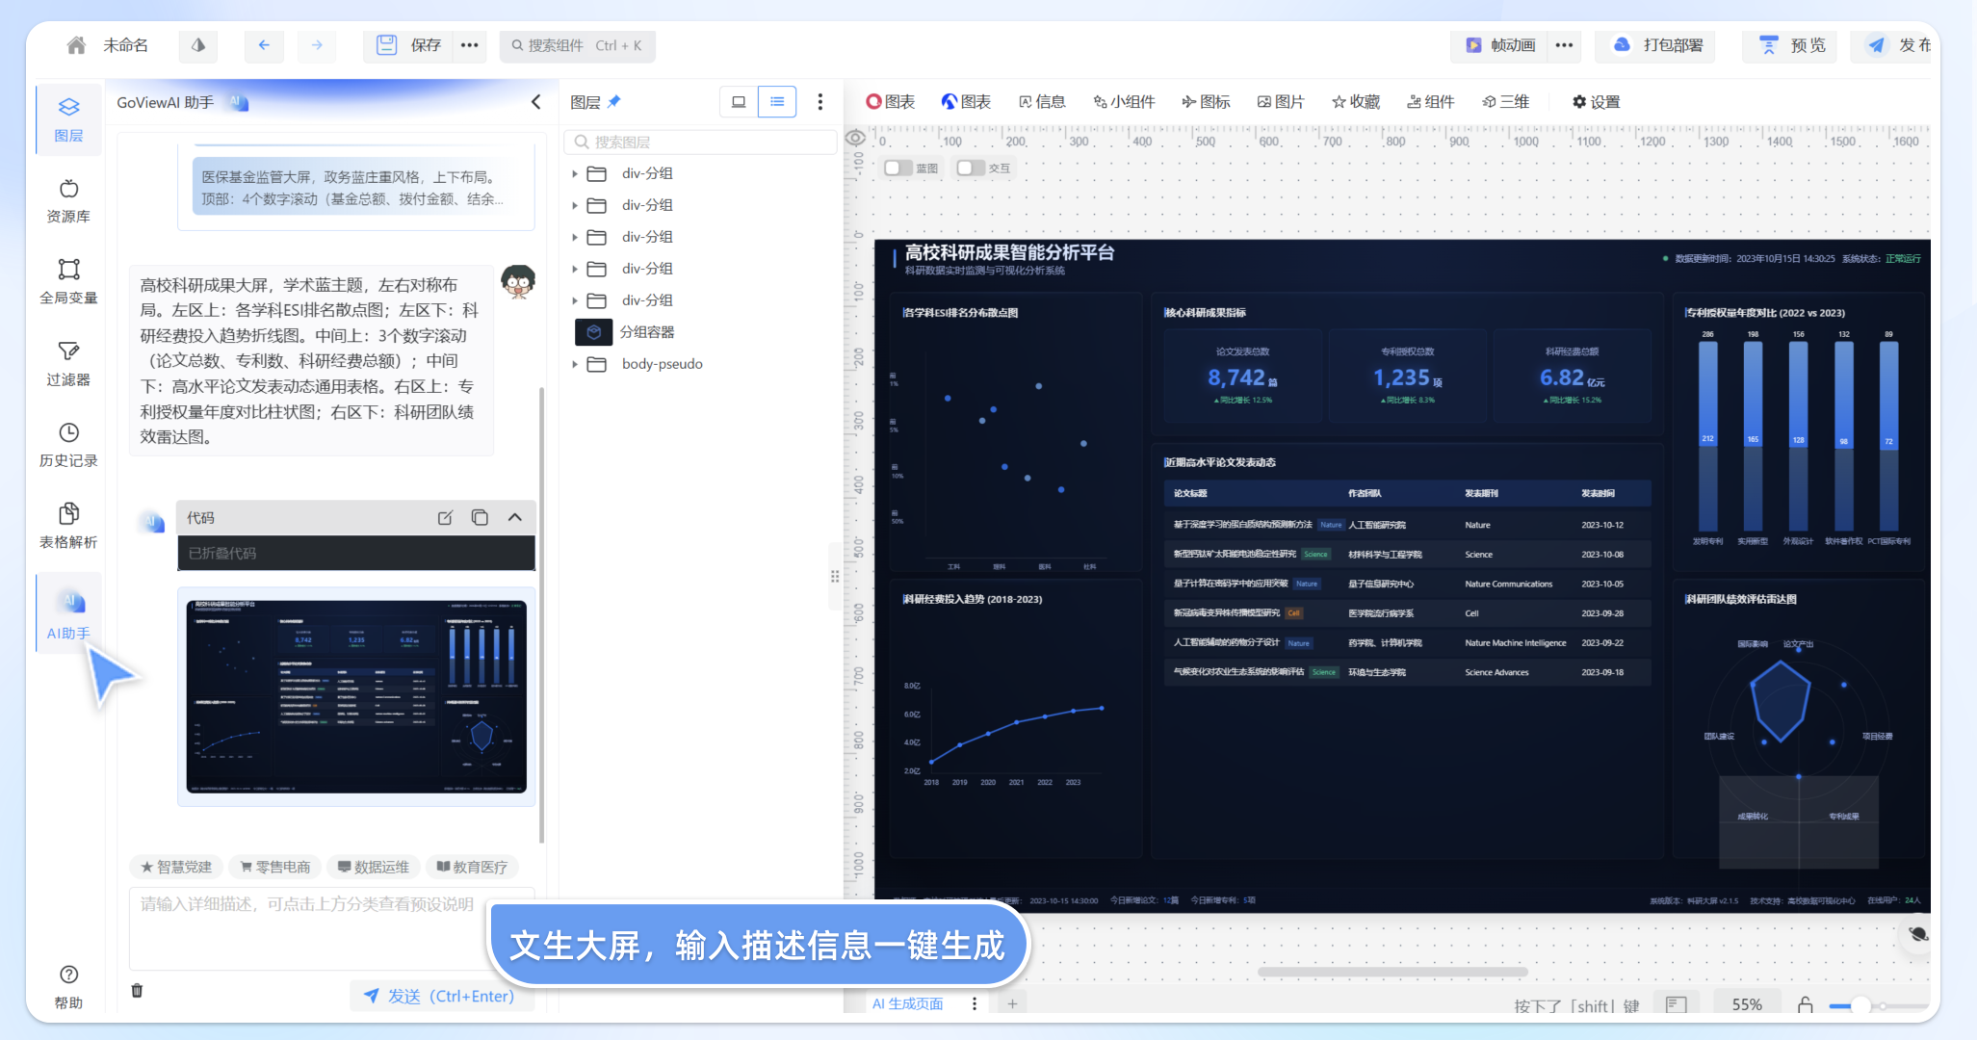Click the 搜索图层 search field in layers panel

[x=700, y=141]
